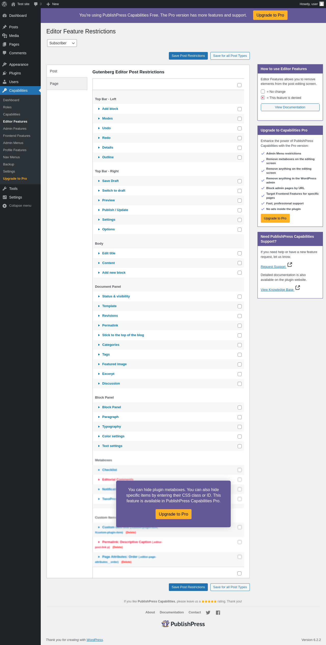Click the Plugins plug icon
The width and height of the screenshot is (326, 645).
tap(5, 73)
